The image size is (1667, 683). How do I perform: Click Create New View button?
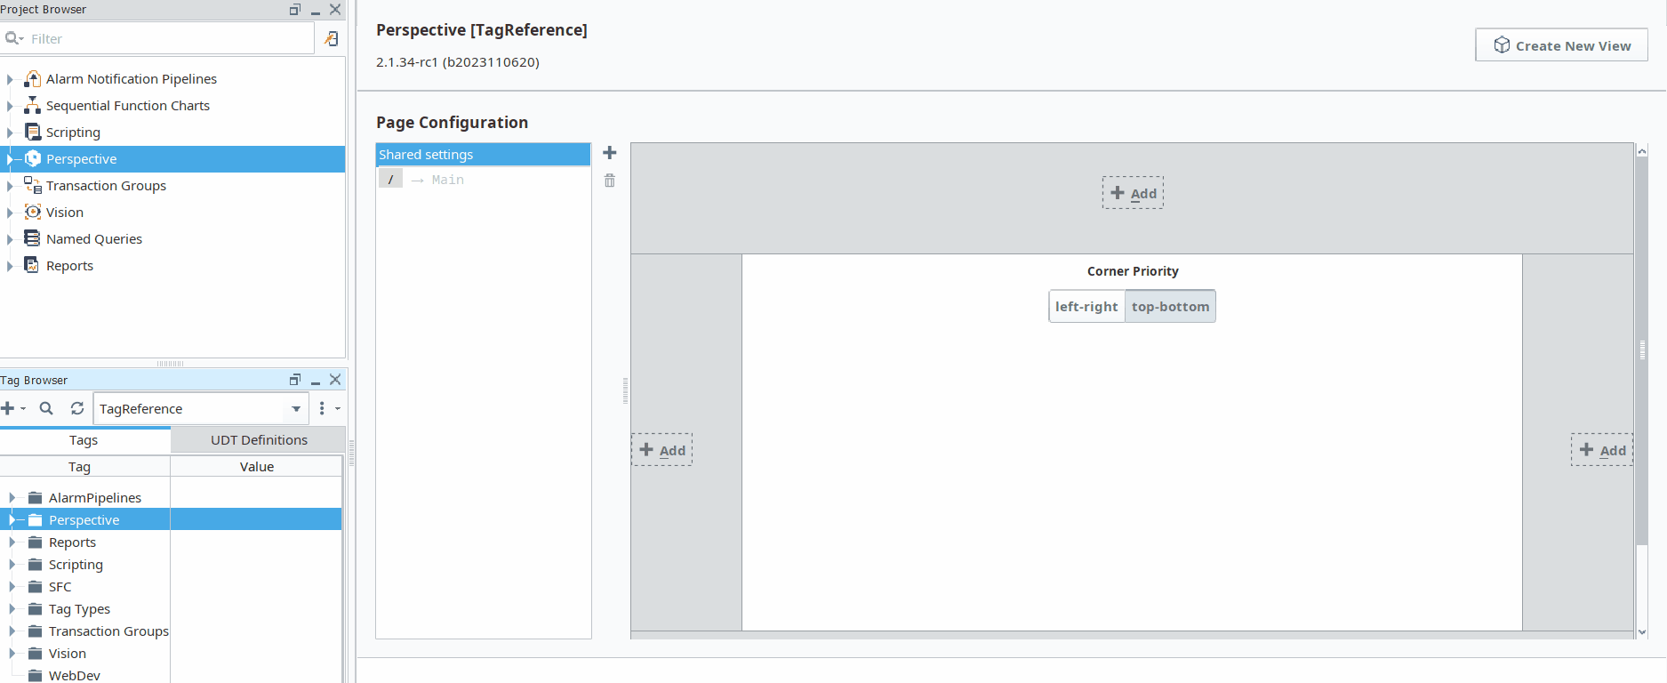tap(1561, 45)
